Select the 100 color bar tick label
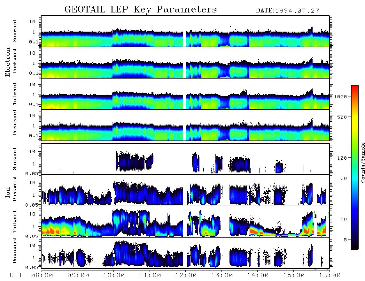This screenshot has width=365, height=281. 342,158
